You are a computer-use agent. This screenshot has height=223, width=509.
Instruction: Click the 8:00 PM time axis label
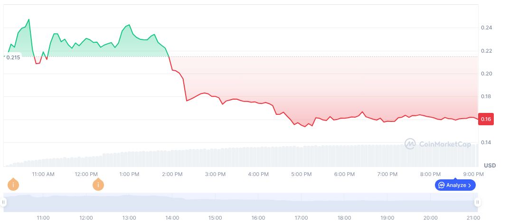point(431,174)
